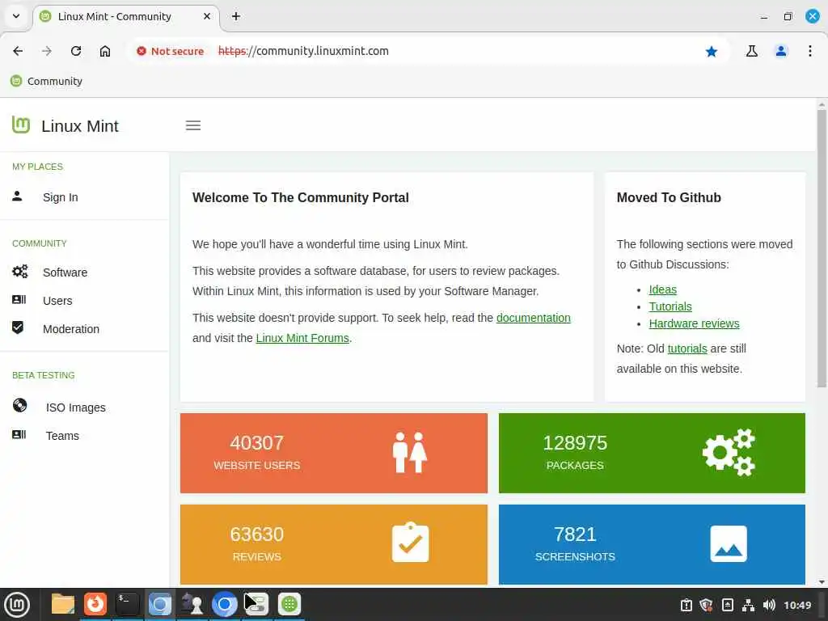Click the Moderation shield icon
The width and height of the screenshot is (828, 621).
point(18,327)
